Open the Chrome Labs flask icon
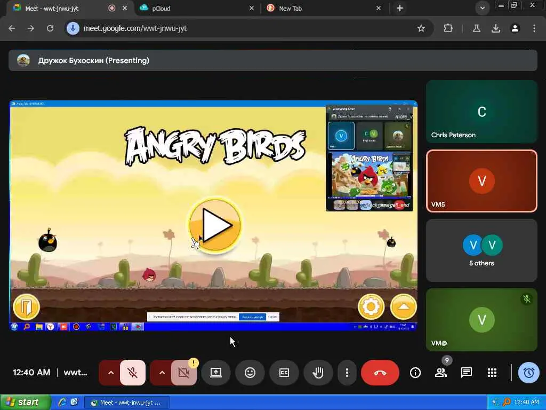Image resolution: width=546 pixels, height=410 pixels. pos(476,28)
